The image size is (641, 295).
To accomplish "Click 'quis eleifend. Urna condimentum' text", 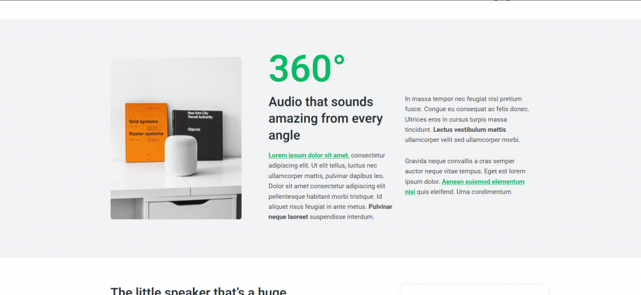I will coord(465,192).
